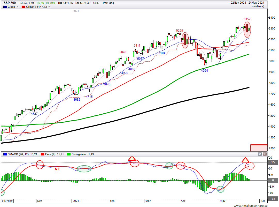The height and width of the screenshot is (207, 279).
Task: Click the Per: dag period label
Action: coord(108,3)
